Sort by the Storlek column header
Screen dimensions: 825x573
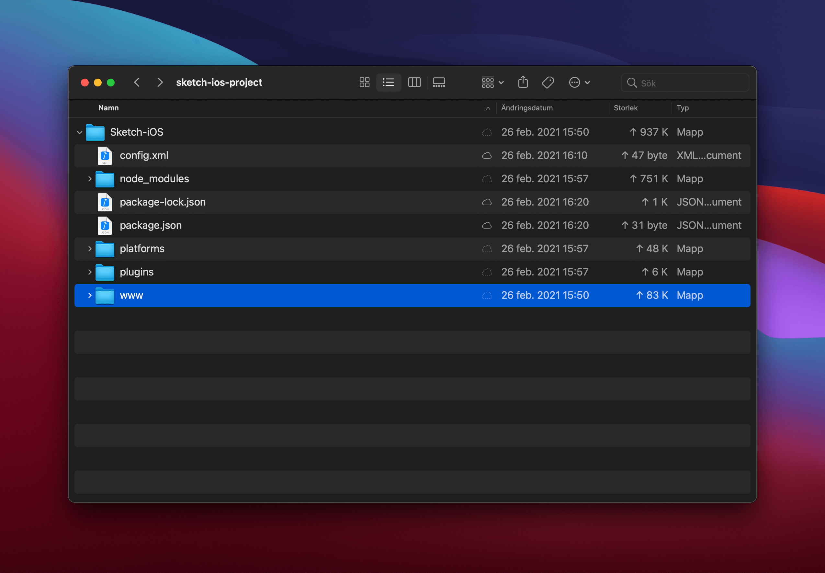point(626,108)
